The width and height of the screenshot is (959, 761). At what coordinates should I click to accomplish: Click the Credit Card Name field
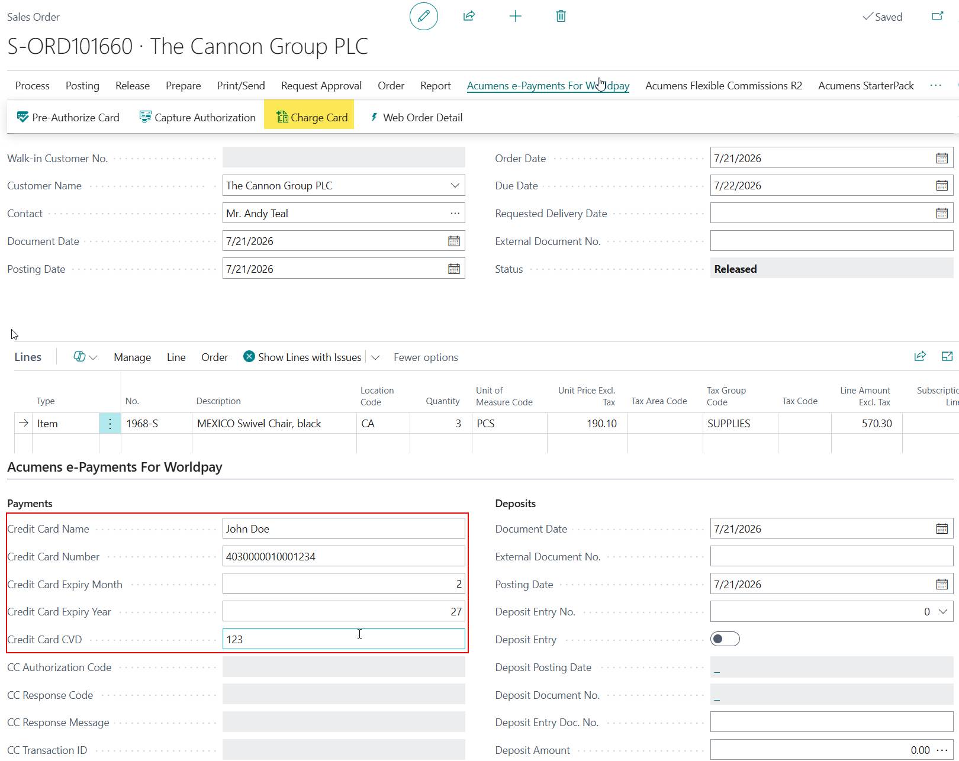(344, 529)
